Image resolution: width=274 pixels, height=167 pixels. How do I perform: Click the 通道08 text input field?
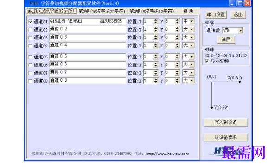click(88, 80)
